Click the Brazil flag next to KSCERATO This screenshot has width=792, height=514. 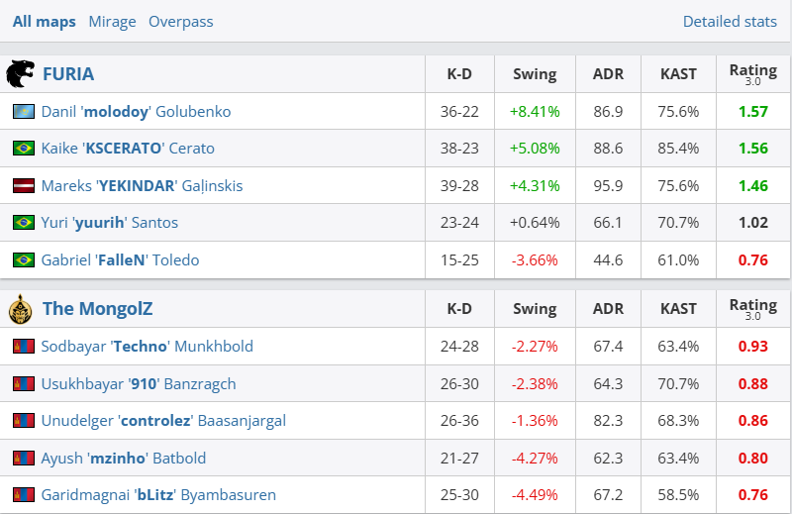pyautogui.click(x=24, y=149)
